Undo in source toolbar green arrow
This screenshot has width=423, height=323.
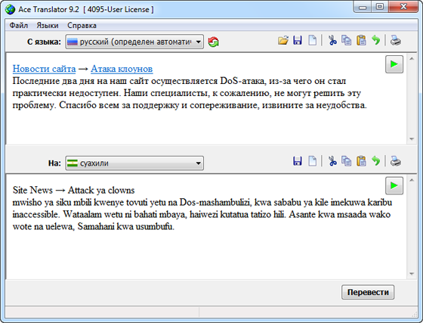point(376,41)
